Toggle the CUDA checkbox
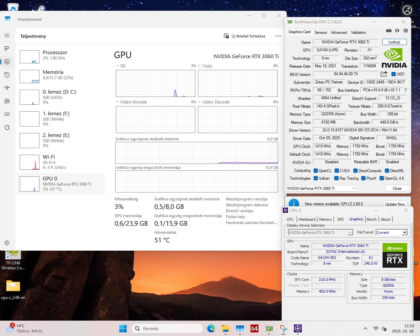Screen dimensions: 420x336 pyautogui.click(x=337, y=171)
